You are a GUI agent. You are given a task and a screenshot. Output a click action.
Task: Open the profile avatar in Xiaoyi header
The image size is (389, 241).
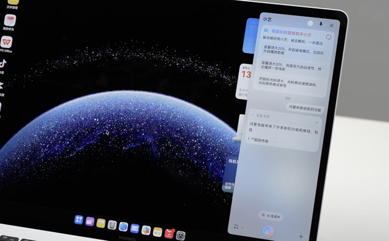pyautogui.click(x=310, y=23)
